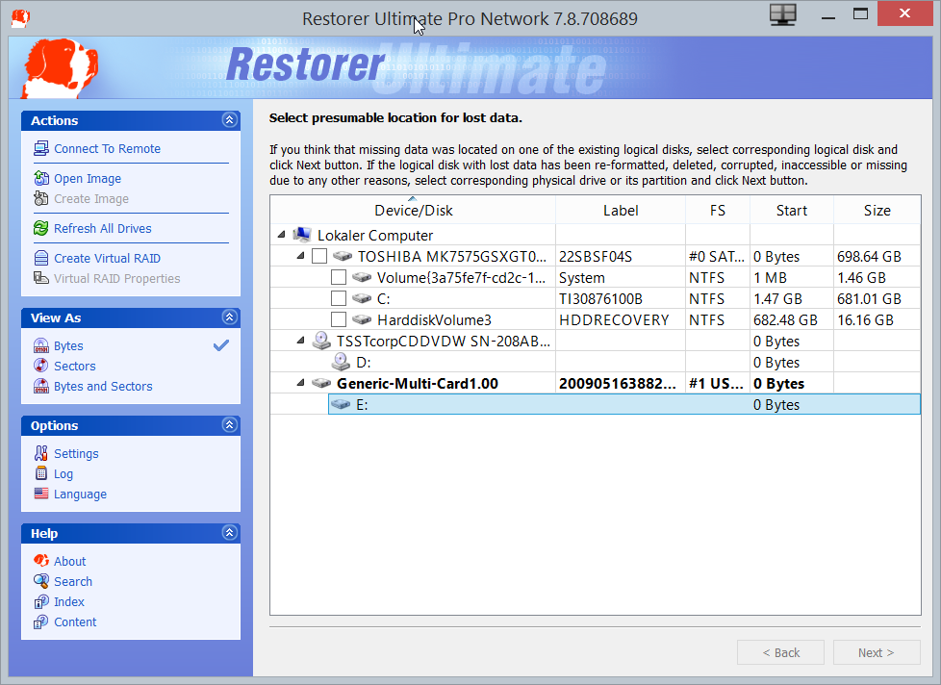Click Search in the Help panel
The image size is (941, 685).
39,580
